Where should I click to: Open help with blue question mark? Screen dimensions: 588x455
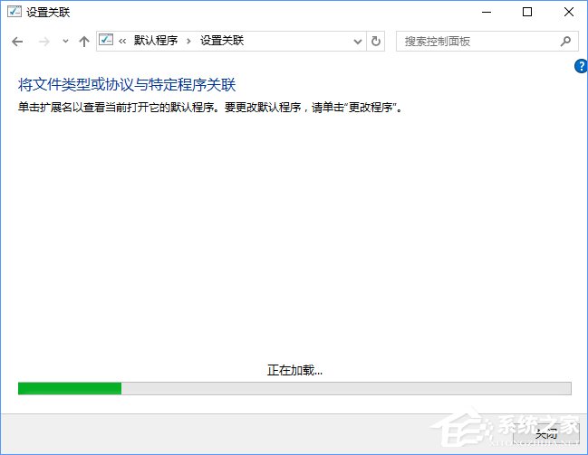pyautogui.click(x=581, y=66)
